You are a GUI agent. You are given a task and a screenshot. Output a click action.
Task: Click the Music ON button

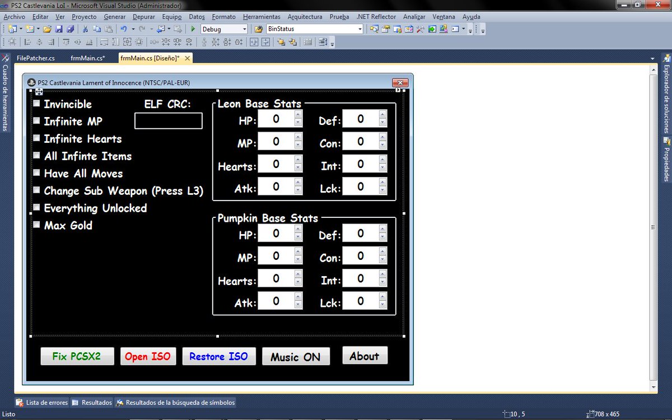296,356
